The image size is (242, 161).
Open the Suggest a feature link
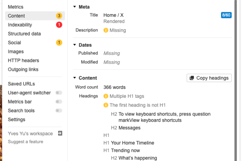click(26, 142)
